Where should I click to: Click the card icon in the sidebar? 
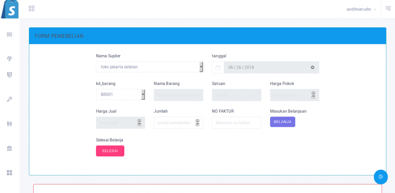pos(9,34)
